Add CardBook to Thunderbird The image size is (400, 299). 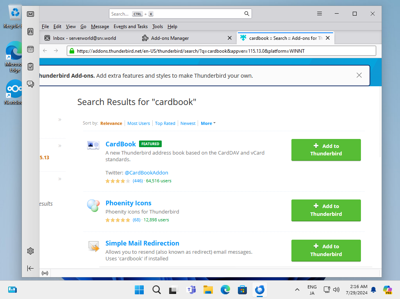pyautogui.click(x=326, y=149)
